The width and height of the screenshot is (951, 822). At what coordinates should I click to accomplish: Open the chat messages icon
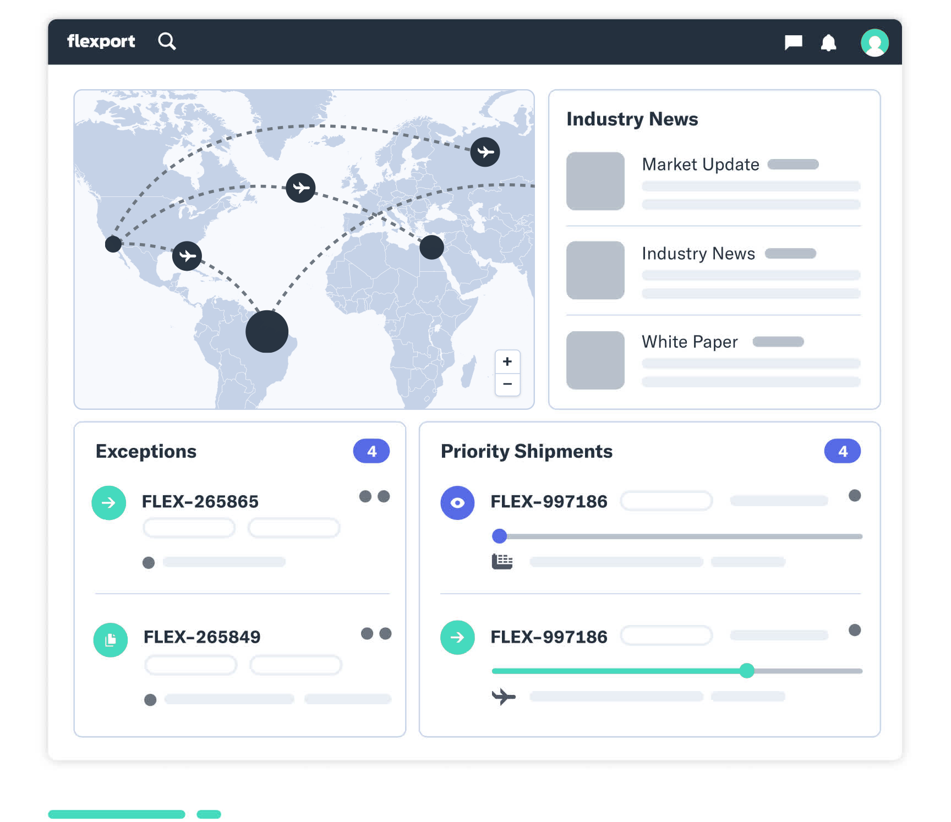point(793,42)
